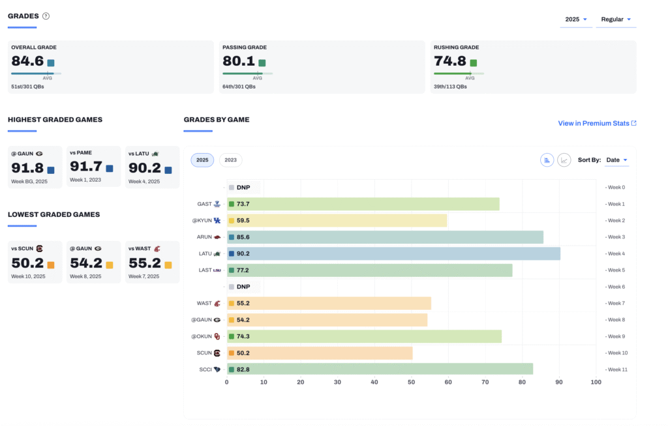Click the Georgia logo in @GAUN highest game card
Viewport: 668px width, 426px height.
[x=39, y=154]
